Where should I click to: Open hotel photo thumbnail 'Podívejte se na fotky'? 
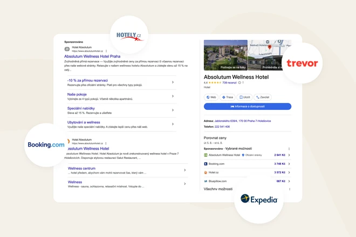pos(225,55)
